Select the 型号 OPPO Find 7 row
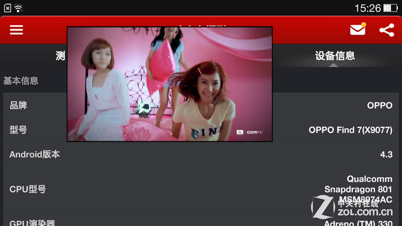 [x=201, y=129]
